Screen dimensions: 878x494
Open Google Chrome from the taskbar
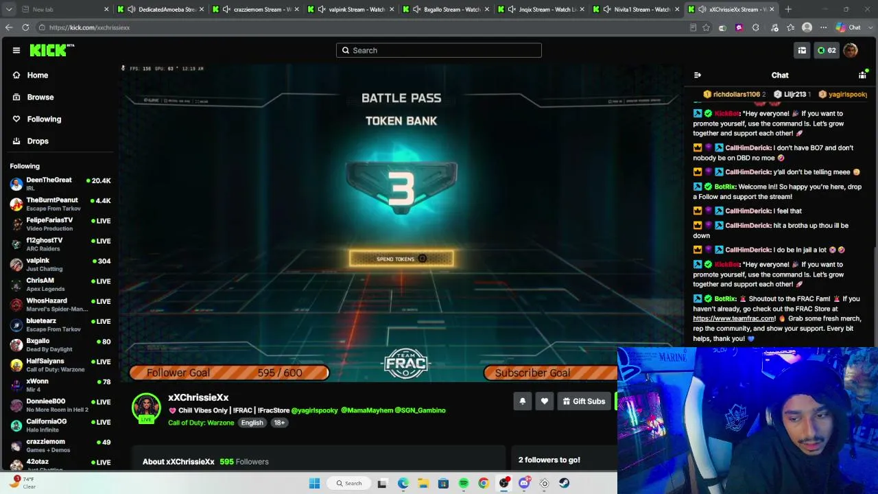[484, 484]
